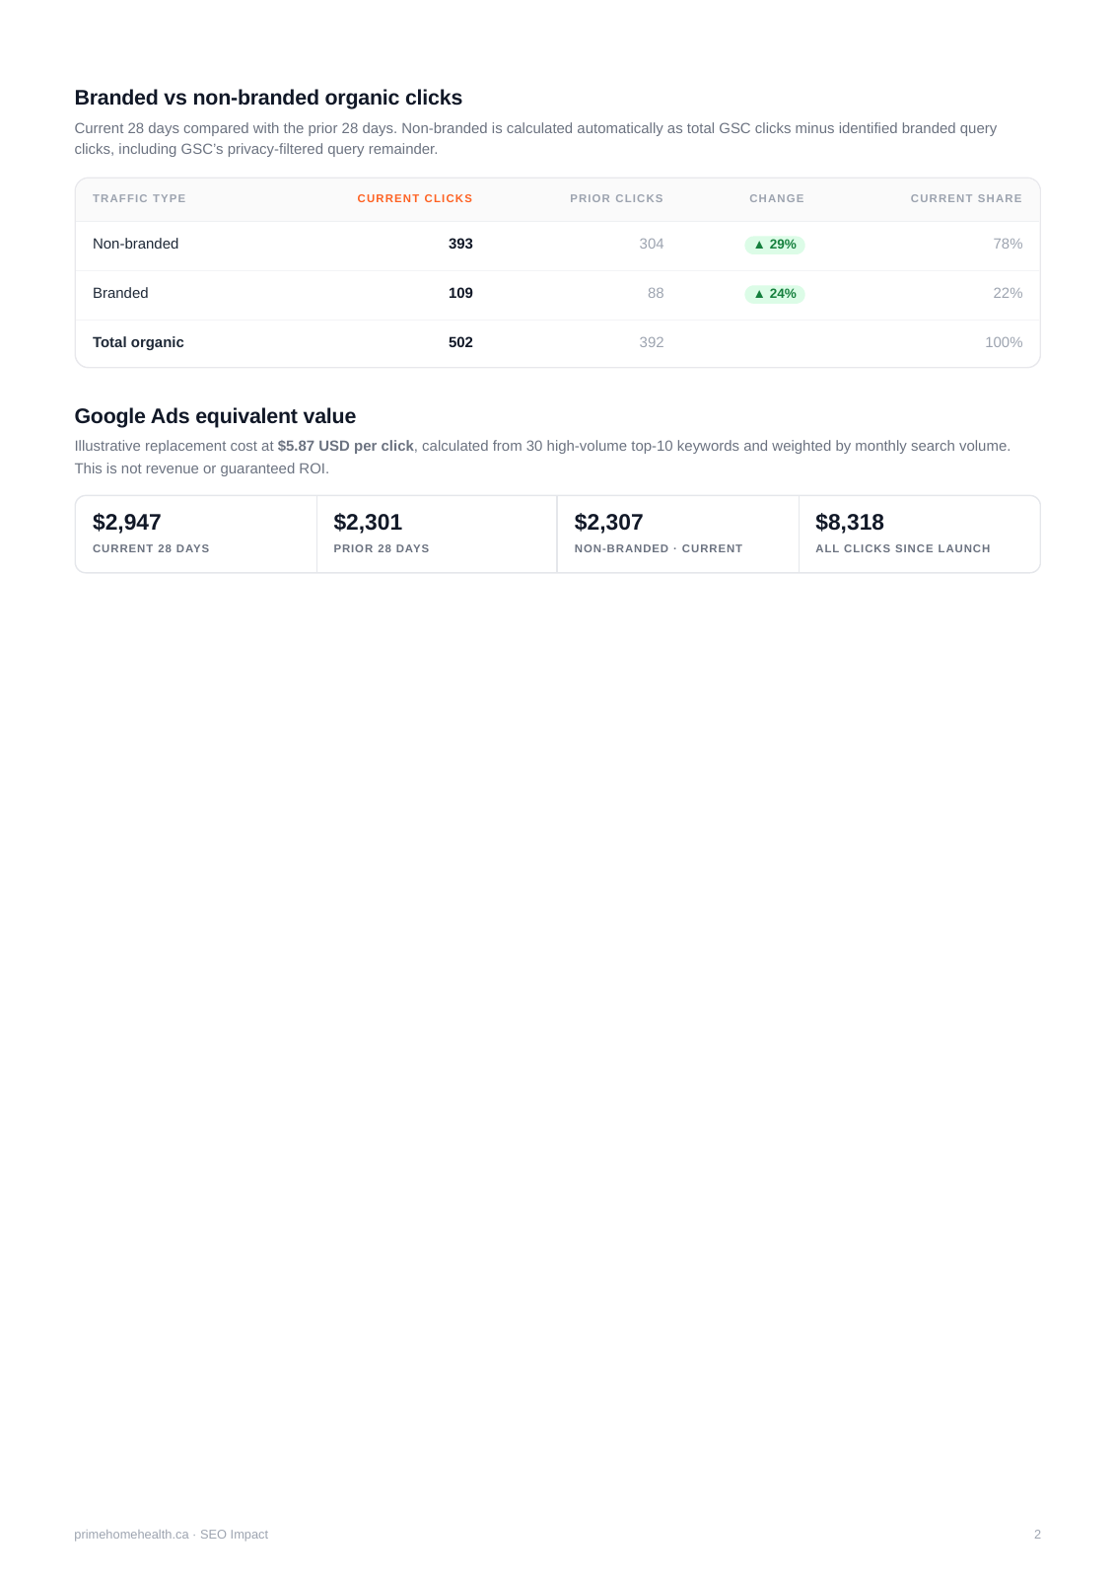Click the $2,301 value card
Screen dimensions: 1115x1578
(x=437, y=534)
